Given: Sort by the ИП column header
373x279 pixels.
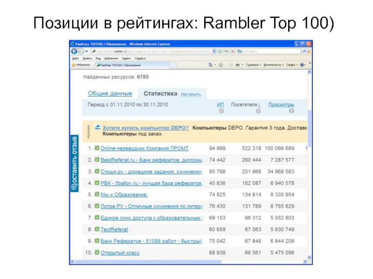Looking at the screenshot, I should [x=220, y=105].
